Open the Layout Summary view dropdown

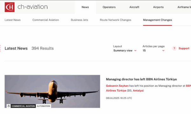(x=125, y=51)
